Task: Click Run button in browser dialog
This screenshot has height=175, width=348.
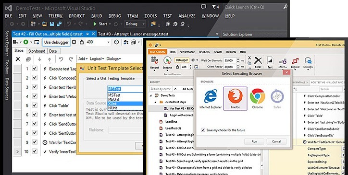Action: [254, 141]
